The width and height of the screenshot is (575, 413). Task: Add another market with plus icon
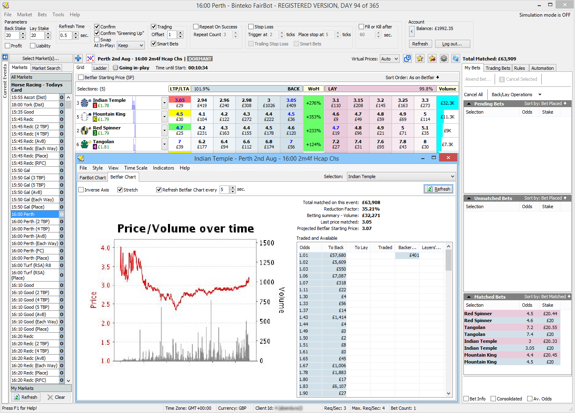coord(78,58)
